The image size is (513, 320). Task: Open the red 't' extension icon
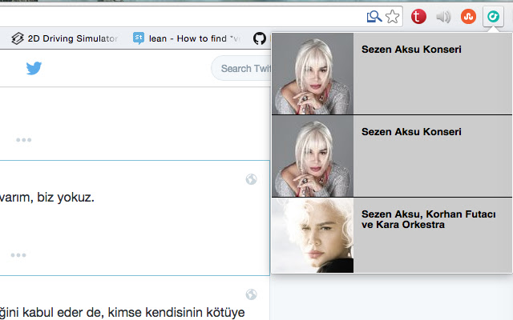click(x=418, y=17)
